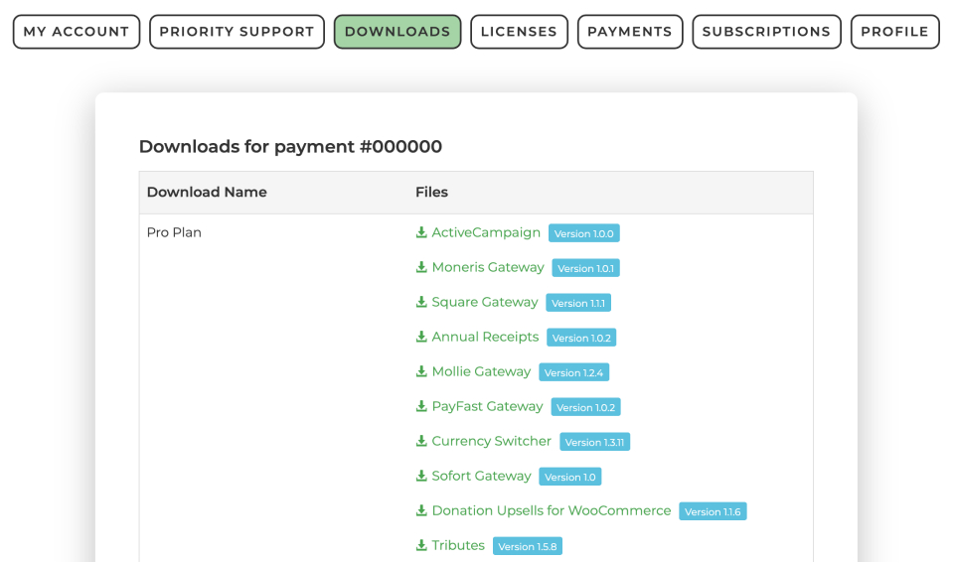
Task: Click download icon beside Sofort Gateway
Action: pos(421,476)
